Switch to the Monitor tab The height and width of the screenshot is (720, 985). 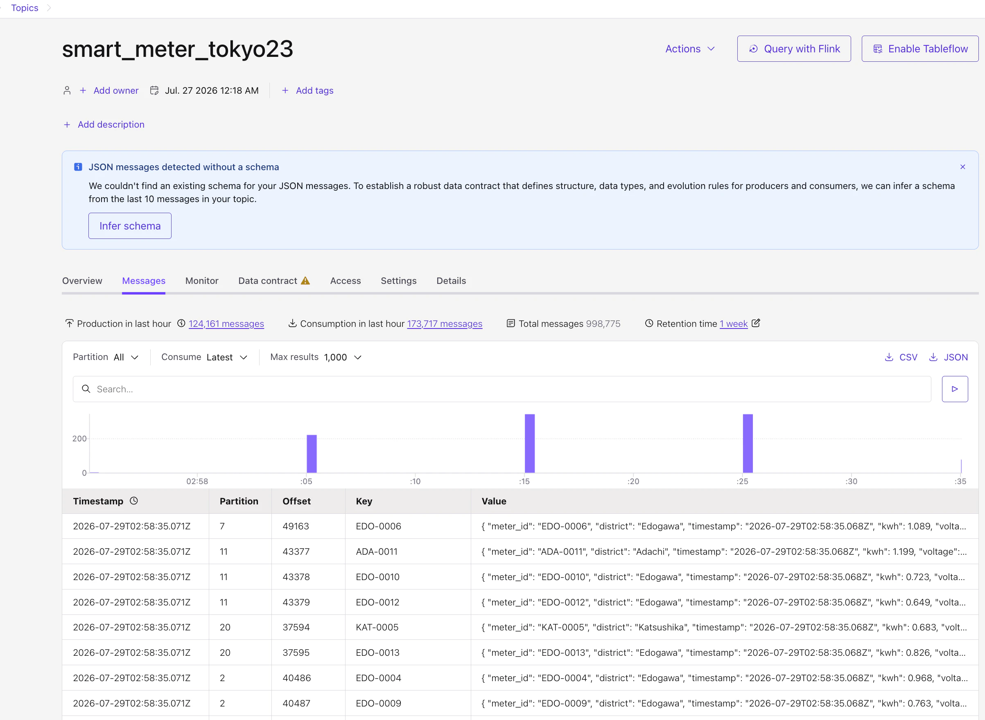point(201,281)
